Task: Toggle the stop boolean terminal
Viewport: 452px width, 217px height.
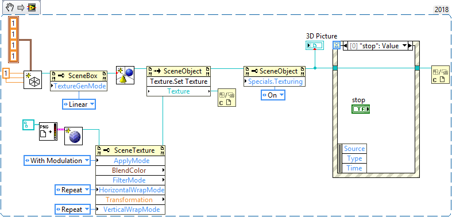Action: pos(360,109)
